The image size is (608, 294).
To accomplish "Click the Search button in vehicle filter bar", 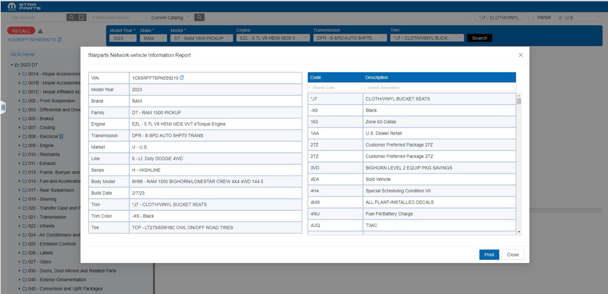I will point(479,38).
